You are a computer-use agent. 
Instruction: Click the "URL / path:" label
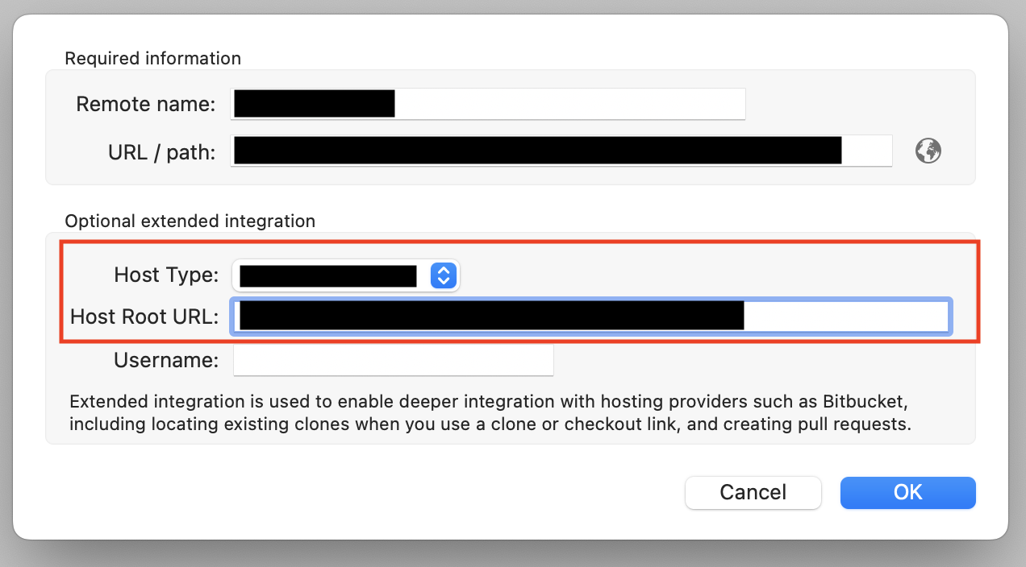(x=161, y=151)
